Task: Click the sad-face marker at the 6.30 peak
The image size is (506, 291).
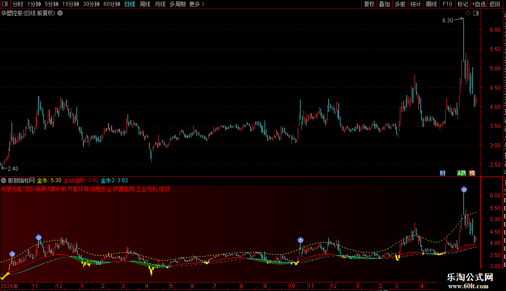Action: tap(464, 189)
